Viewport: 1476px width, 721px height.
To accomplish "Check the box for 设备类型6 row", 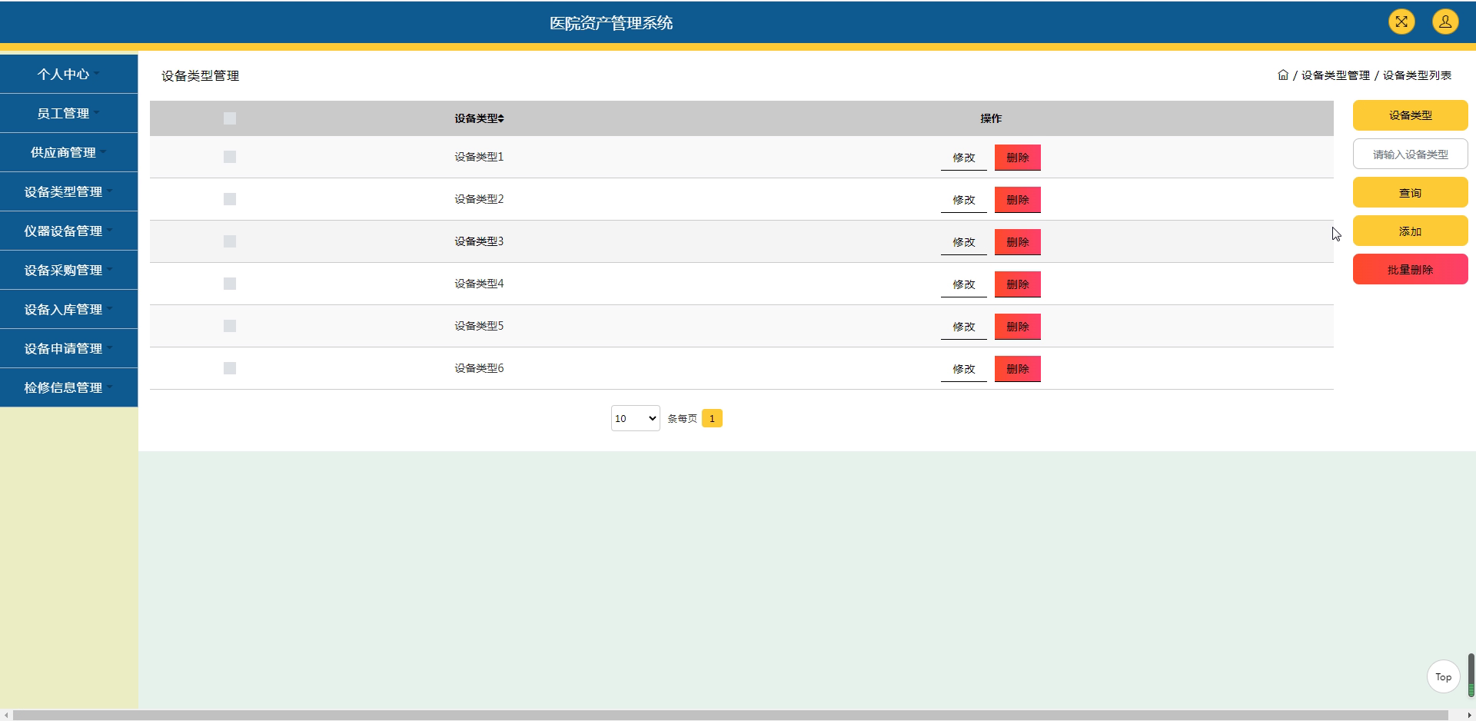I will [230, 368].
